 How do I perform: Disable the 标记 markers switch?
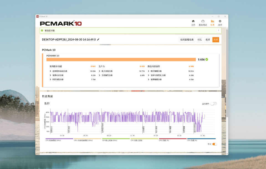click(214, 144)
